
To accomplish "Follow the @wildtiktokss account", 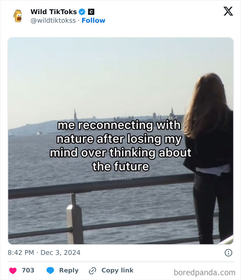I will tap(93, 20).
